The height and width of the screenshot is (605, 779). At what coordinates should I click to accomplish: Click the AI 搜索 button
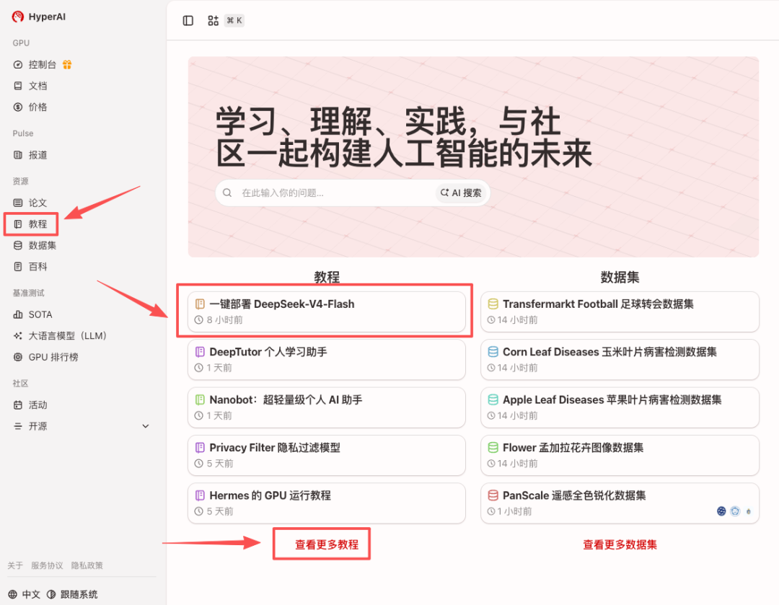(x=461, y=193)
